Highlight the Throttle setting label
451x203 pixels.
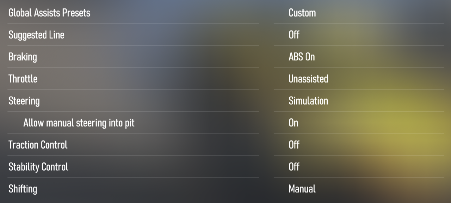coord(23,79)
